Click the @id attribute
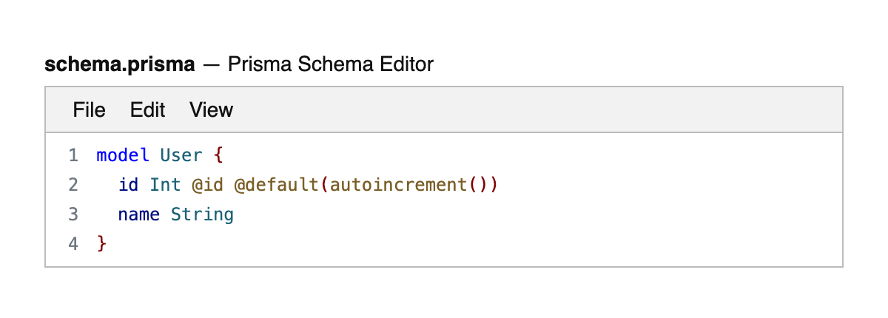Viewport: 888px width, 318px height. coord(207,185)
